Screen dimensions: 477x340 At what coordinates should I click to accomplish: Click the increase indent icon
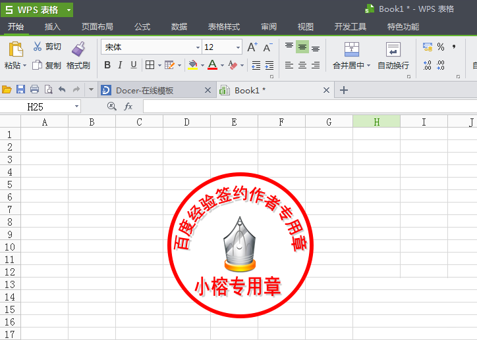coord(269,65)
